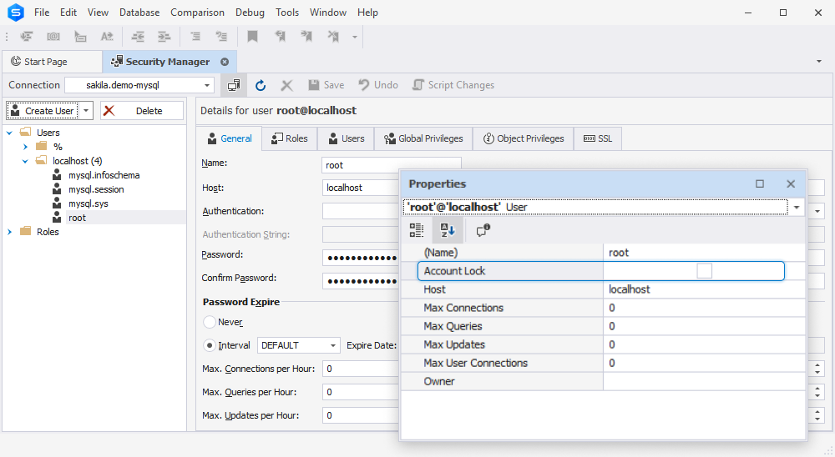The image size is (835, 457).
Task: Switch to the Roles tab
Action: [290, 139]
